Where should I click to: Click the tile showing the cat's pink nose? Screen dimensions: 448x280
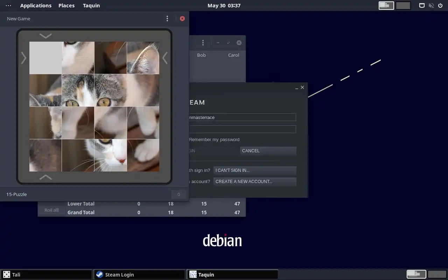111,155
